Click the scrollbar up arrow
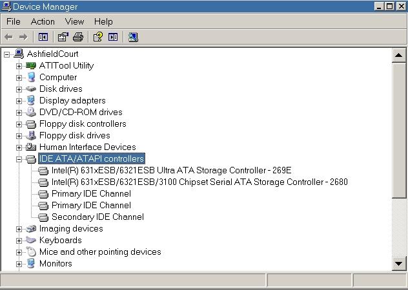The image size is (408, 291). click(x=398, y=55)
